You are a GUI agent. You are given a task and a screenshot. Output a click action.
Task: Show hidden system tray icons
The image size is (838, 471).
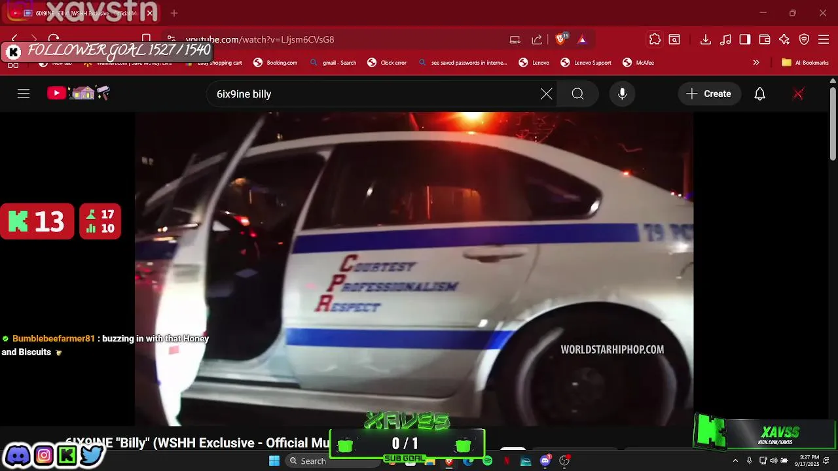[x=735, y=461]
